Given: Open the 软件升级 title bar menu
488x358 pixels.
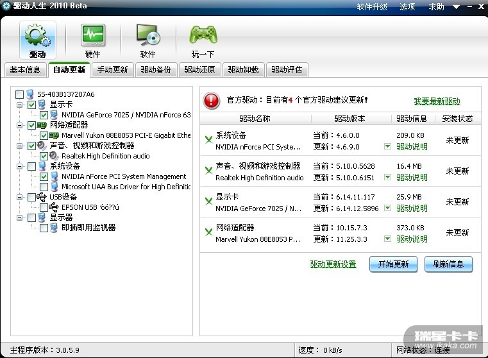Looking at the screenshot, I should pos(372,7).
